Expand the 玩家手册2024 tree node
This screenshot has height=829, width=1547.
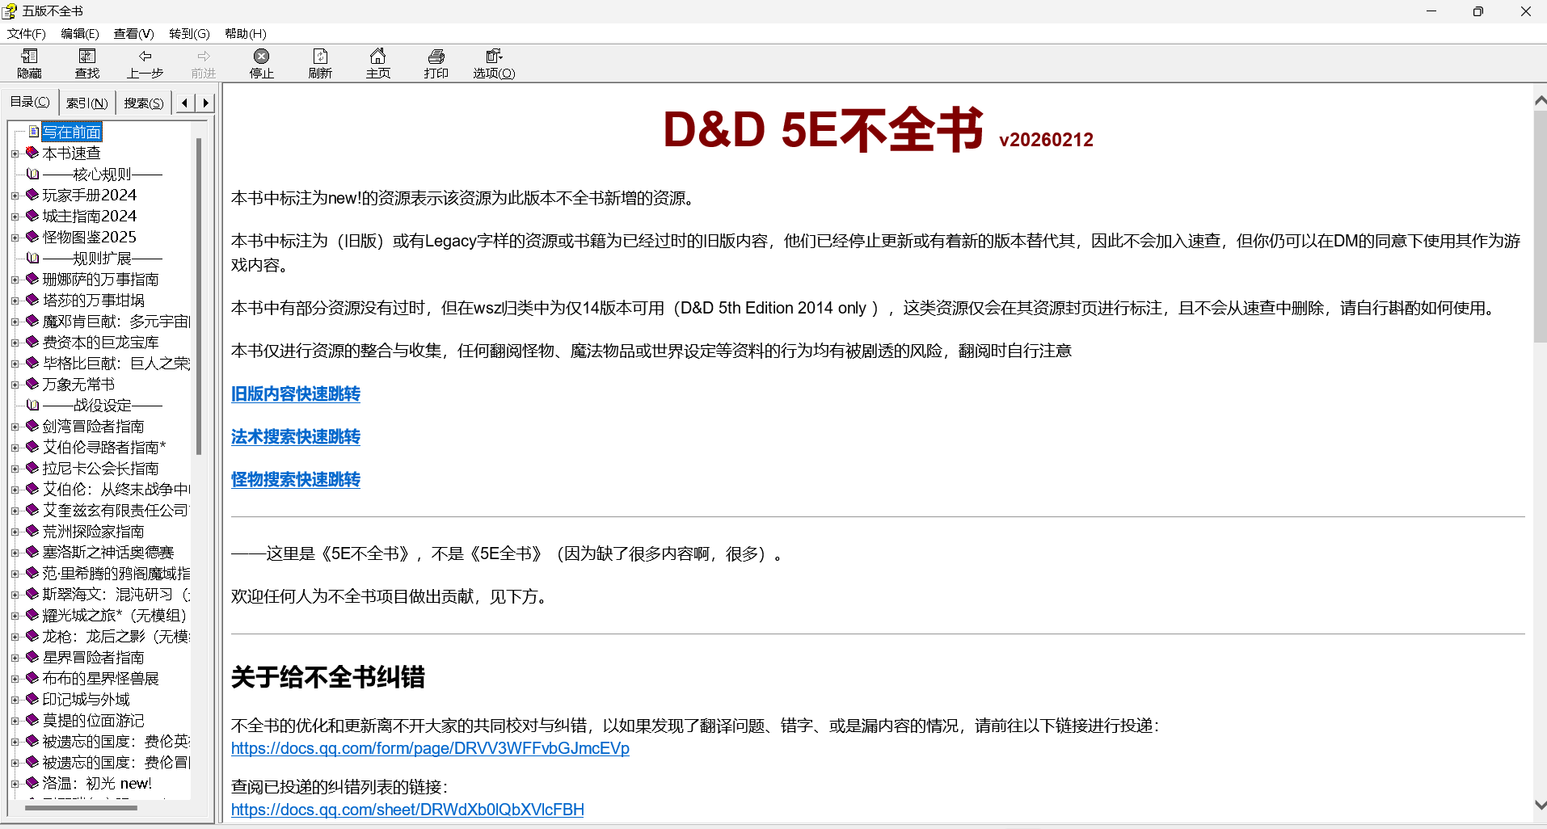pos(15,196)
